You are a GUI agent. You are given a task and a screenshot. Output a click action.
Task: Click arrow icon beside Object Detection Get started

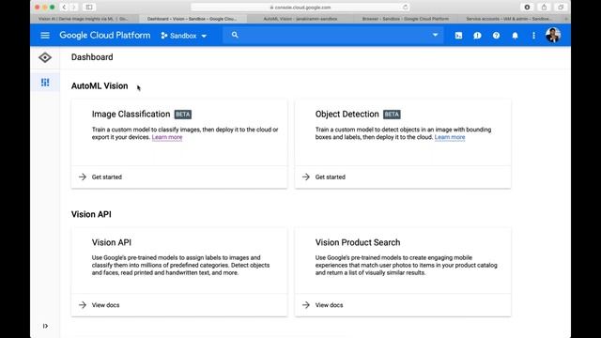tap(306, 177)
